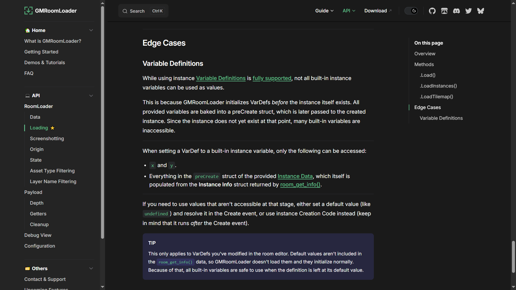Image resolution: width=516 pixels, height=290 pixels.
Task: Collapse the Home sidebar section
Action: [x=91, y=30]
